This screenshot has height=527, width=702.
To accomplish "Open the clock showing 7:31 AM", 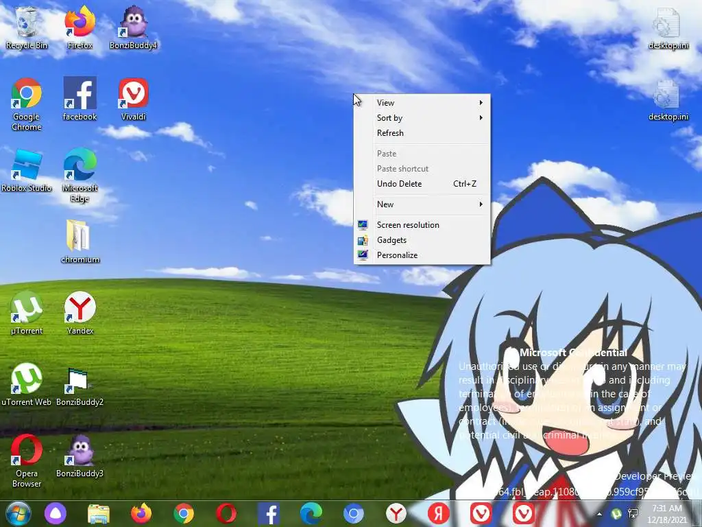I will (666, 513).
